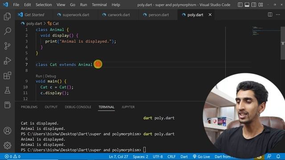Open the PROBLEMS panel tab
This screenshot has width=285, height=160.
coord(29,107)
